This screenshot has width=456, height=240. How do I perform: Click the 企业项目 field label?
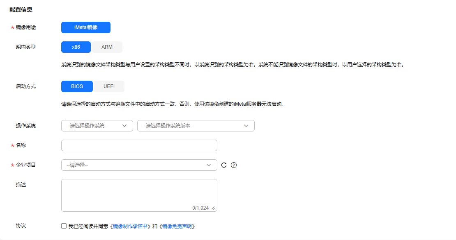pyautogui.click(x=26, y=165)
